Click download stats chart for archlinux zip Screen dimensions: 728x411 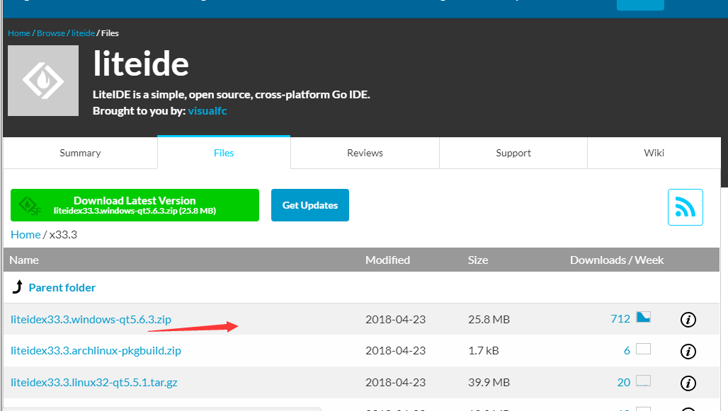[643, 349]
